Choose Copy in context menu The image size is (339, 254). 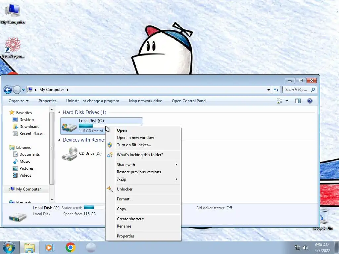(x=143, y=209)
